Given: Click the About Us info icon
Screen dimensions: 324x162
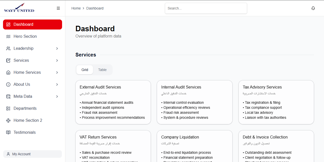Looking at the screenshot, I should click(x=8, y=84).
